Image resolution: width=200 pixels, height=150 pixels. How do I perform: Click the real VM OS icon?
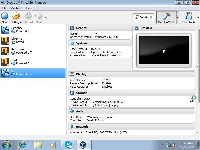[5, 62]
